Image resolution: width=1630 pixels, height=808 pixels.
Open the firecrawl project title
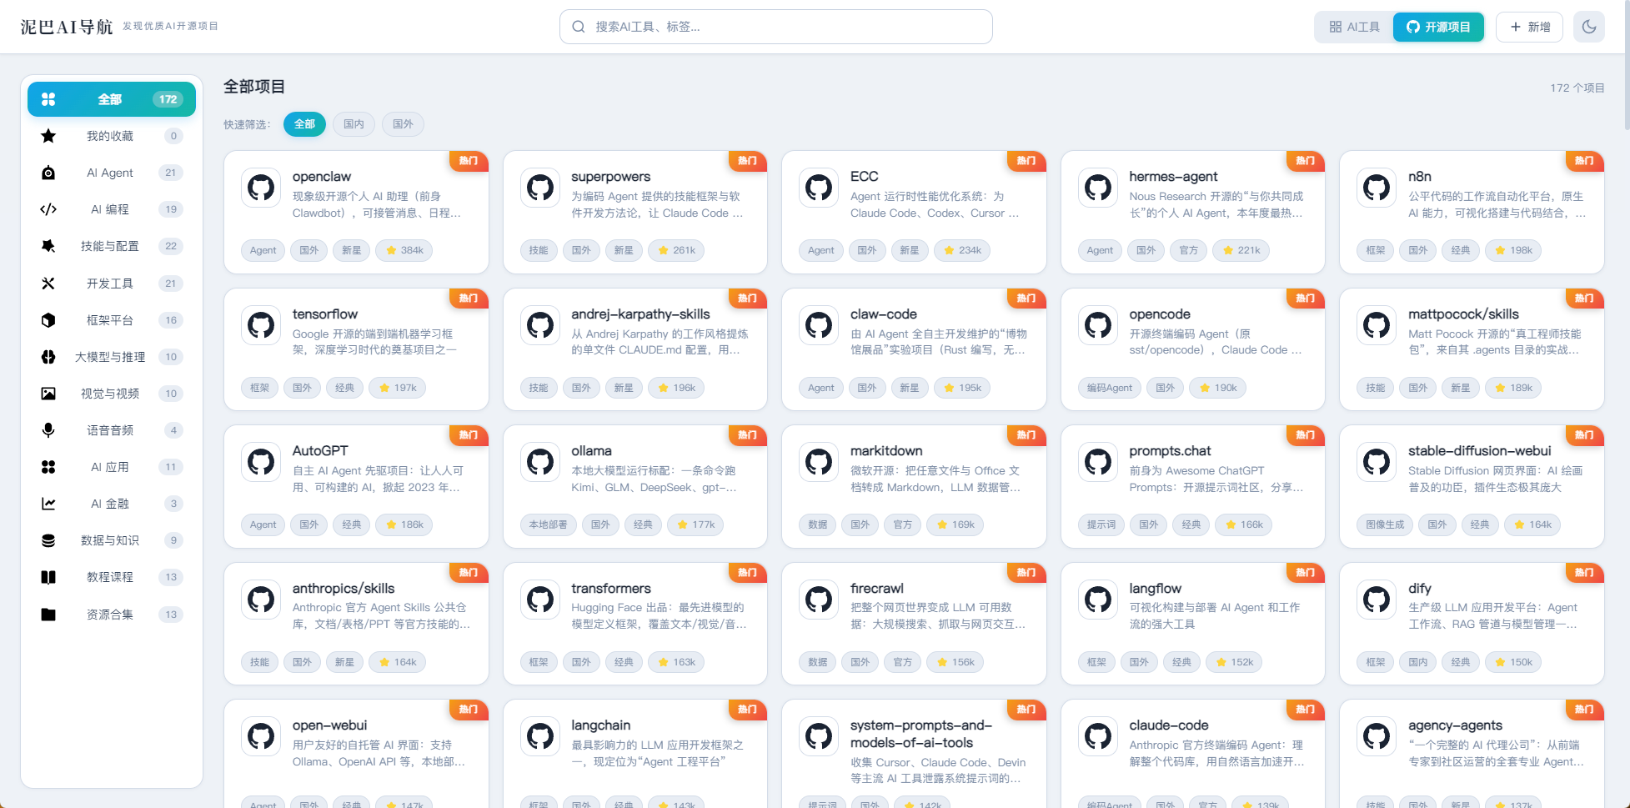coord(877,589)
